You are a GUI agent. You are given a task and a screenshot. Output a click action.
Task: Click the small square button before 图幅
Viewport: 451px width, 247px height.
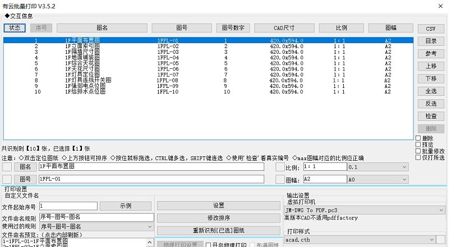tap(280, 179)
